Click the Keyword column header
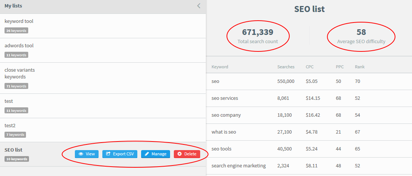The height and width of the screenshot is (176, 412). pyautogui.click(x=220, y=67)
